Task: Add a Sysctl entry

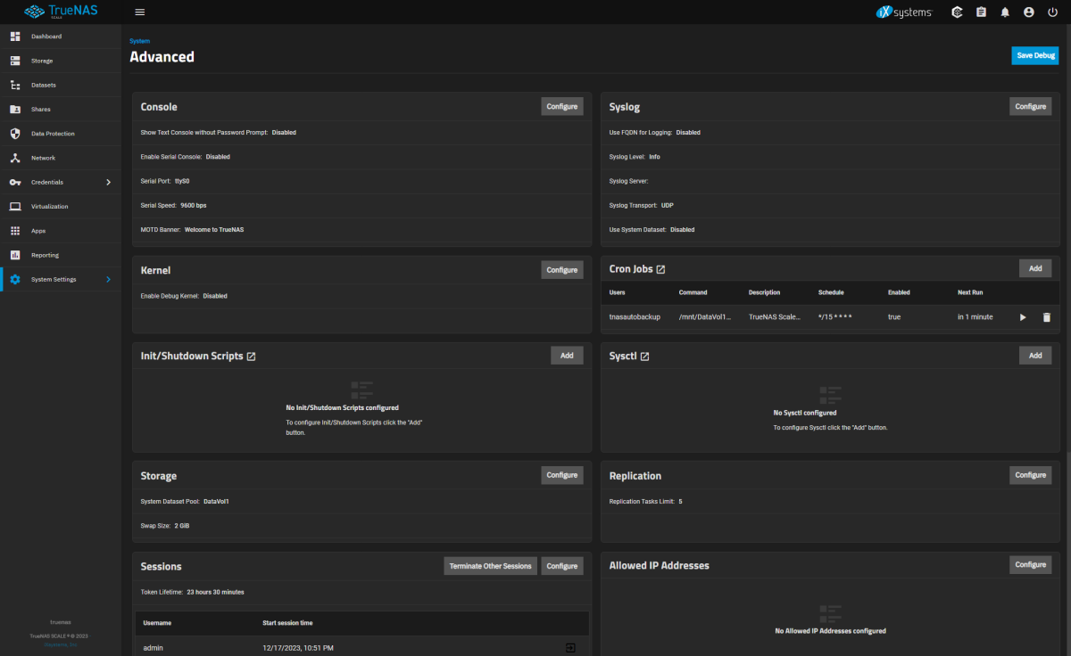Action: tap(1035, 356)
